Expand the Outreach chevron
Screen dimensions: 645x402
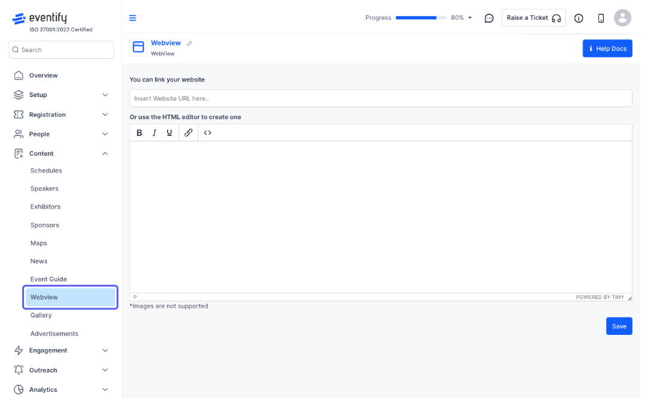pos(105,370)
